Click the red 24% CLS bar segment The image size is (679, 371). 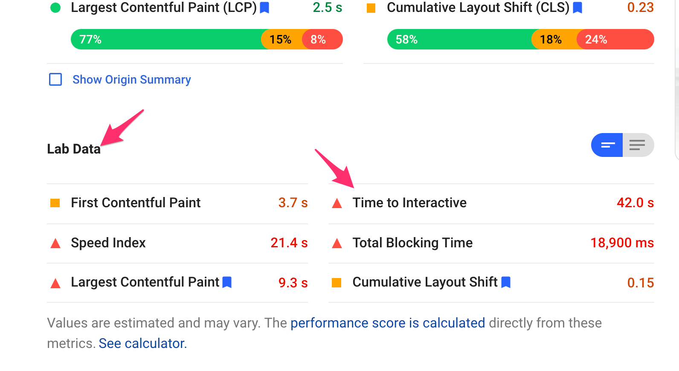615,39
